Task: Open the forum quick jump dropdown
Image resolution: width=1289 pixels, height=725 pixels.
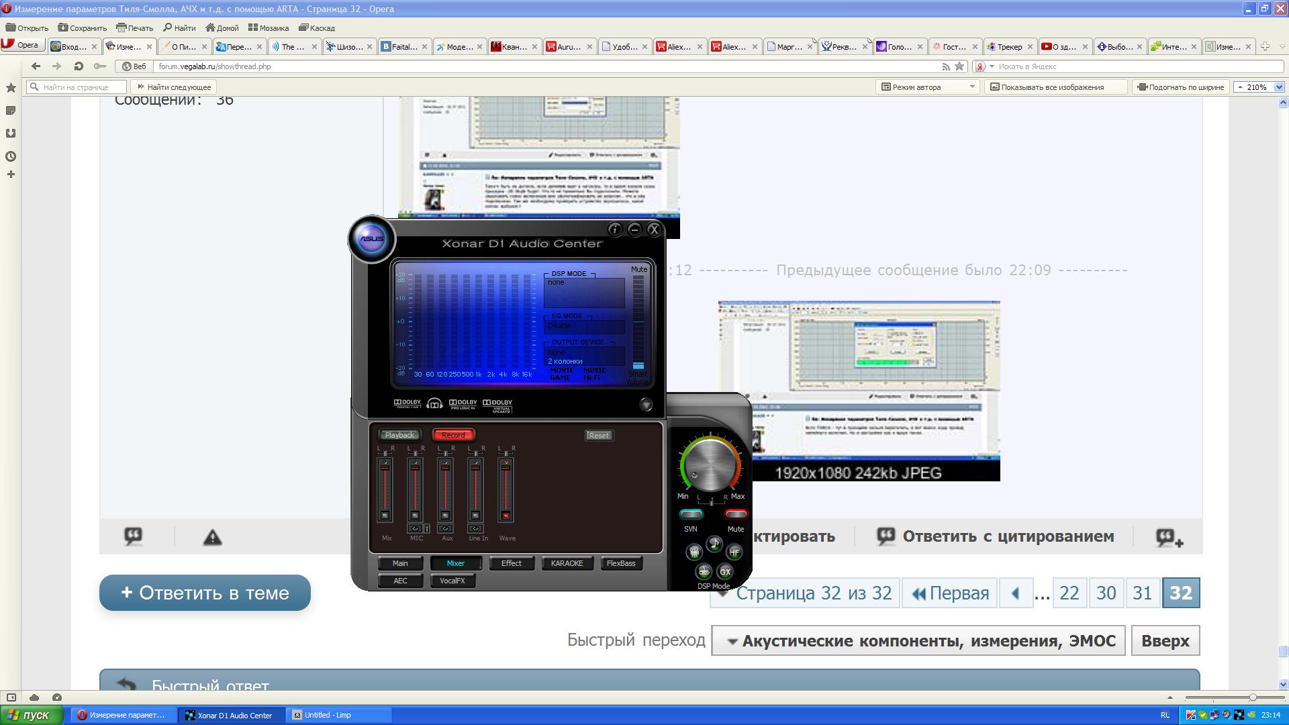Action: [x=918, y=641]
